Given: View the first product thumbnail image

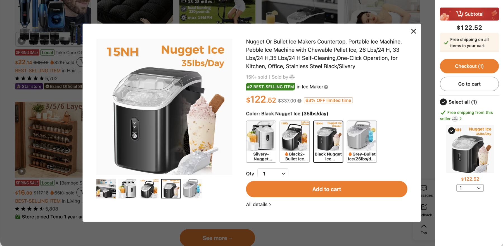Looking at the screenshot, I should 106,189.
